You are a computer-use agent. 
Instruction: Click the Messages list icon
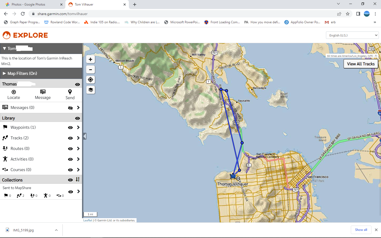coord(5,107)
